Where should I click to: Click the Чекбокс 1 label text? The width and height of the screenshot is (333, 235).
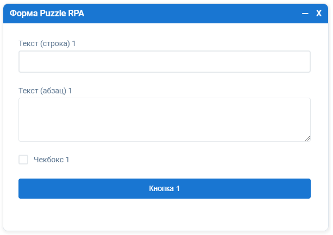(x=52, y=160)
